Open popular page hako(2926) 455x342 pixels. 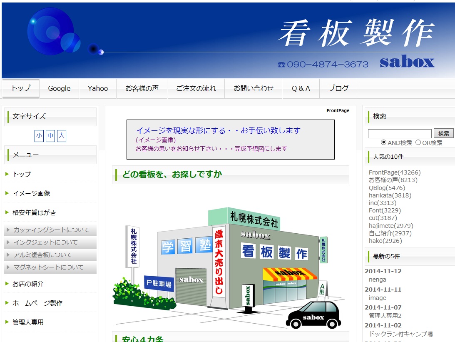point(385,241)
